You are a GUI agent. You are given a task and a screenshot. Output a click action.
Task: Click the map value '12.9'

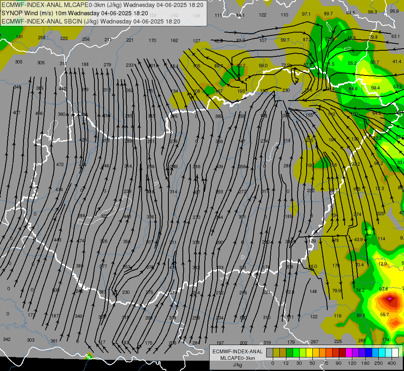point(383,264)
